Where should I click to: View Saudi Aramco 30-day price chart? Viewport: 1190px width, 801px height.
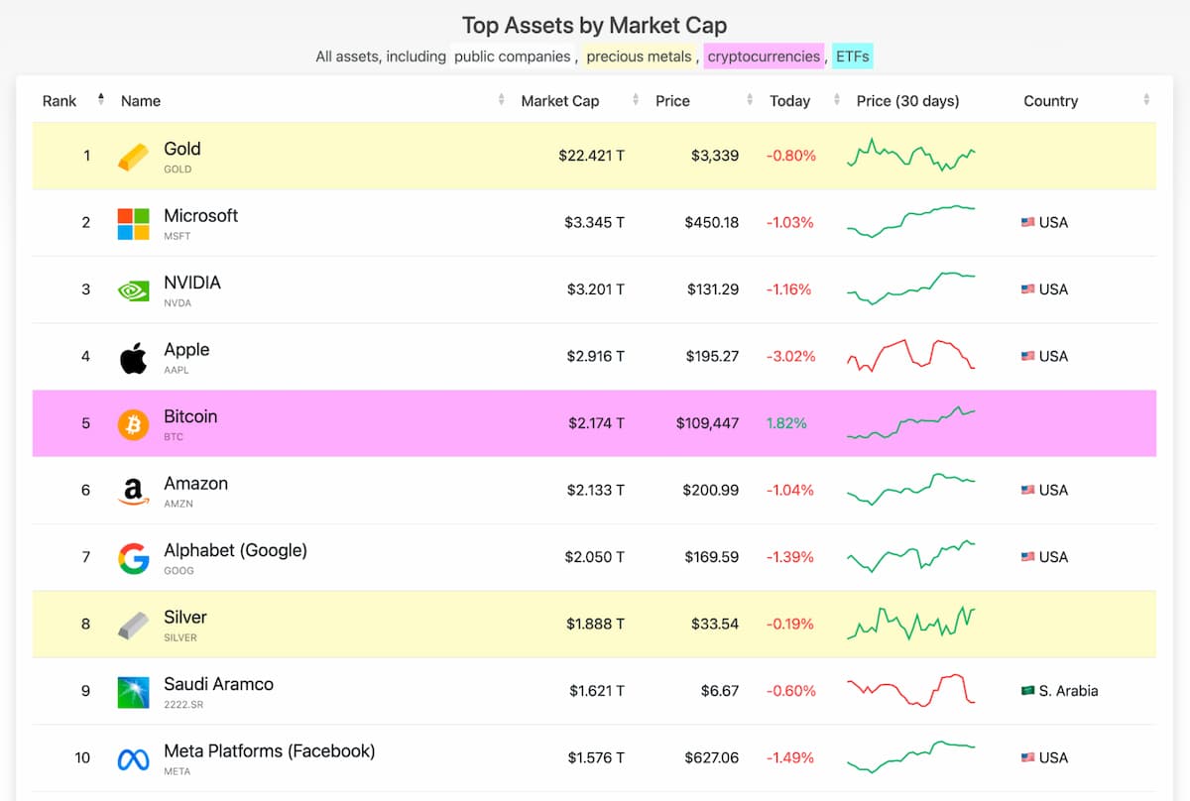coord(911,690)
